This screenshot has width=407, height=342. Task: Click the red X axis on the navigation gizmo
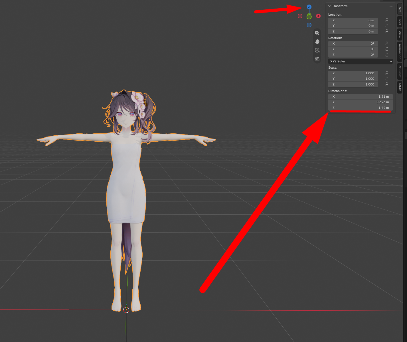click(x=318, y=16)
